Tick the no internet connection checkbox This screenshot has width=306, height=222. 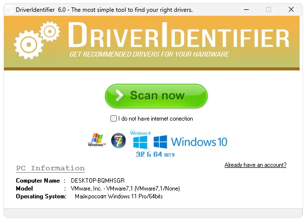(113, 118)
